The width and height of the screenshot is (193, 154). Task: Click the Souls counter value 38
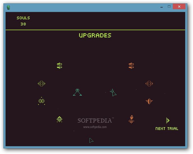click(23, 24)
